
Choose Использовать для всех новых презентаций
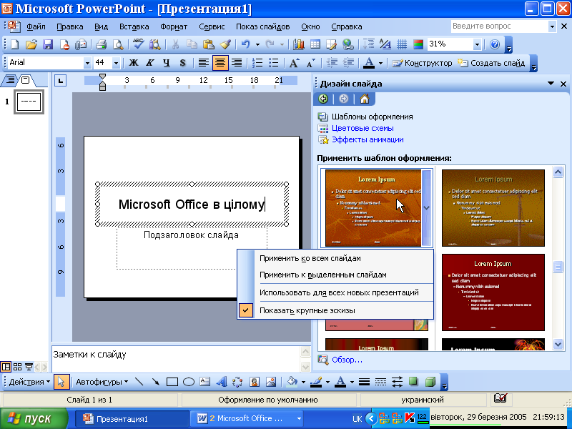point(335,292)
